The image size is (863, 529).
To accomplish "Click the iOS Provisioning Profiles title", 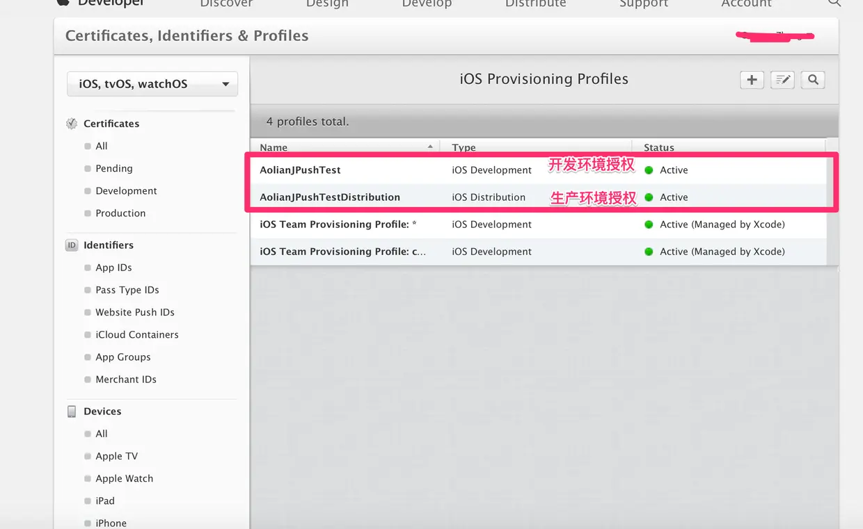I will tap(544, 79).
